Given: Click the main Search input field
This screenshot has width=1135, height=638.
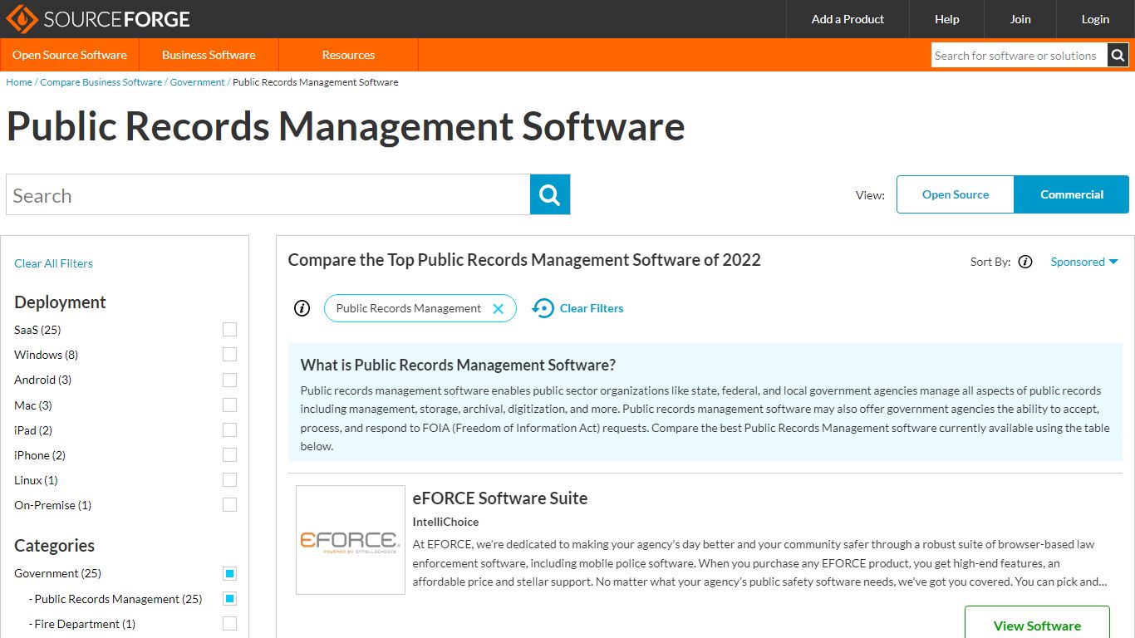Looking at the screenshot, I should [x=268, y=195].
